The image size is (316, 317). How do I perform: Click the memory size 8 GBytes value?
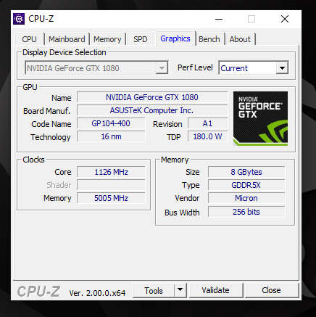[246, 172]
